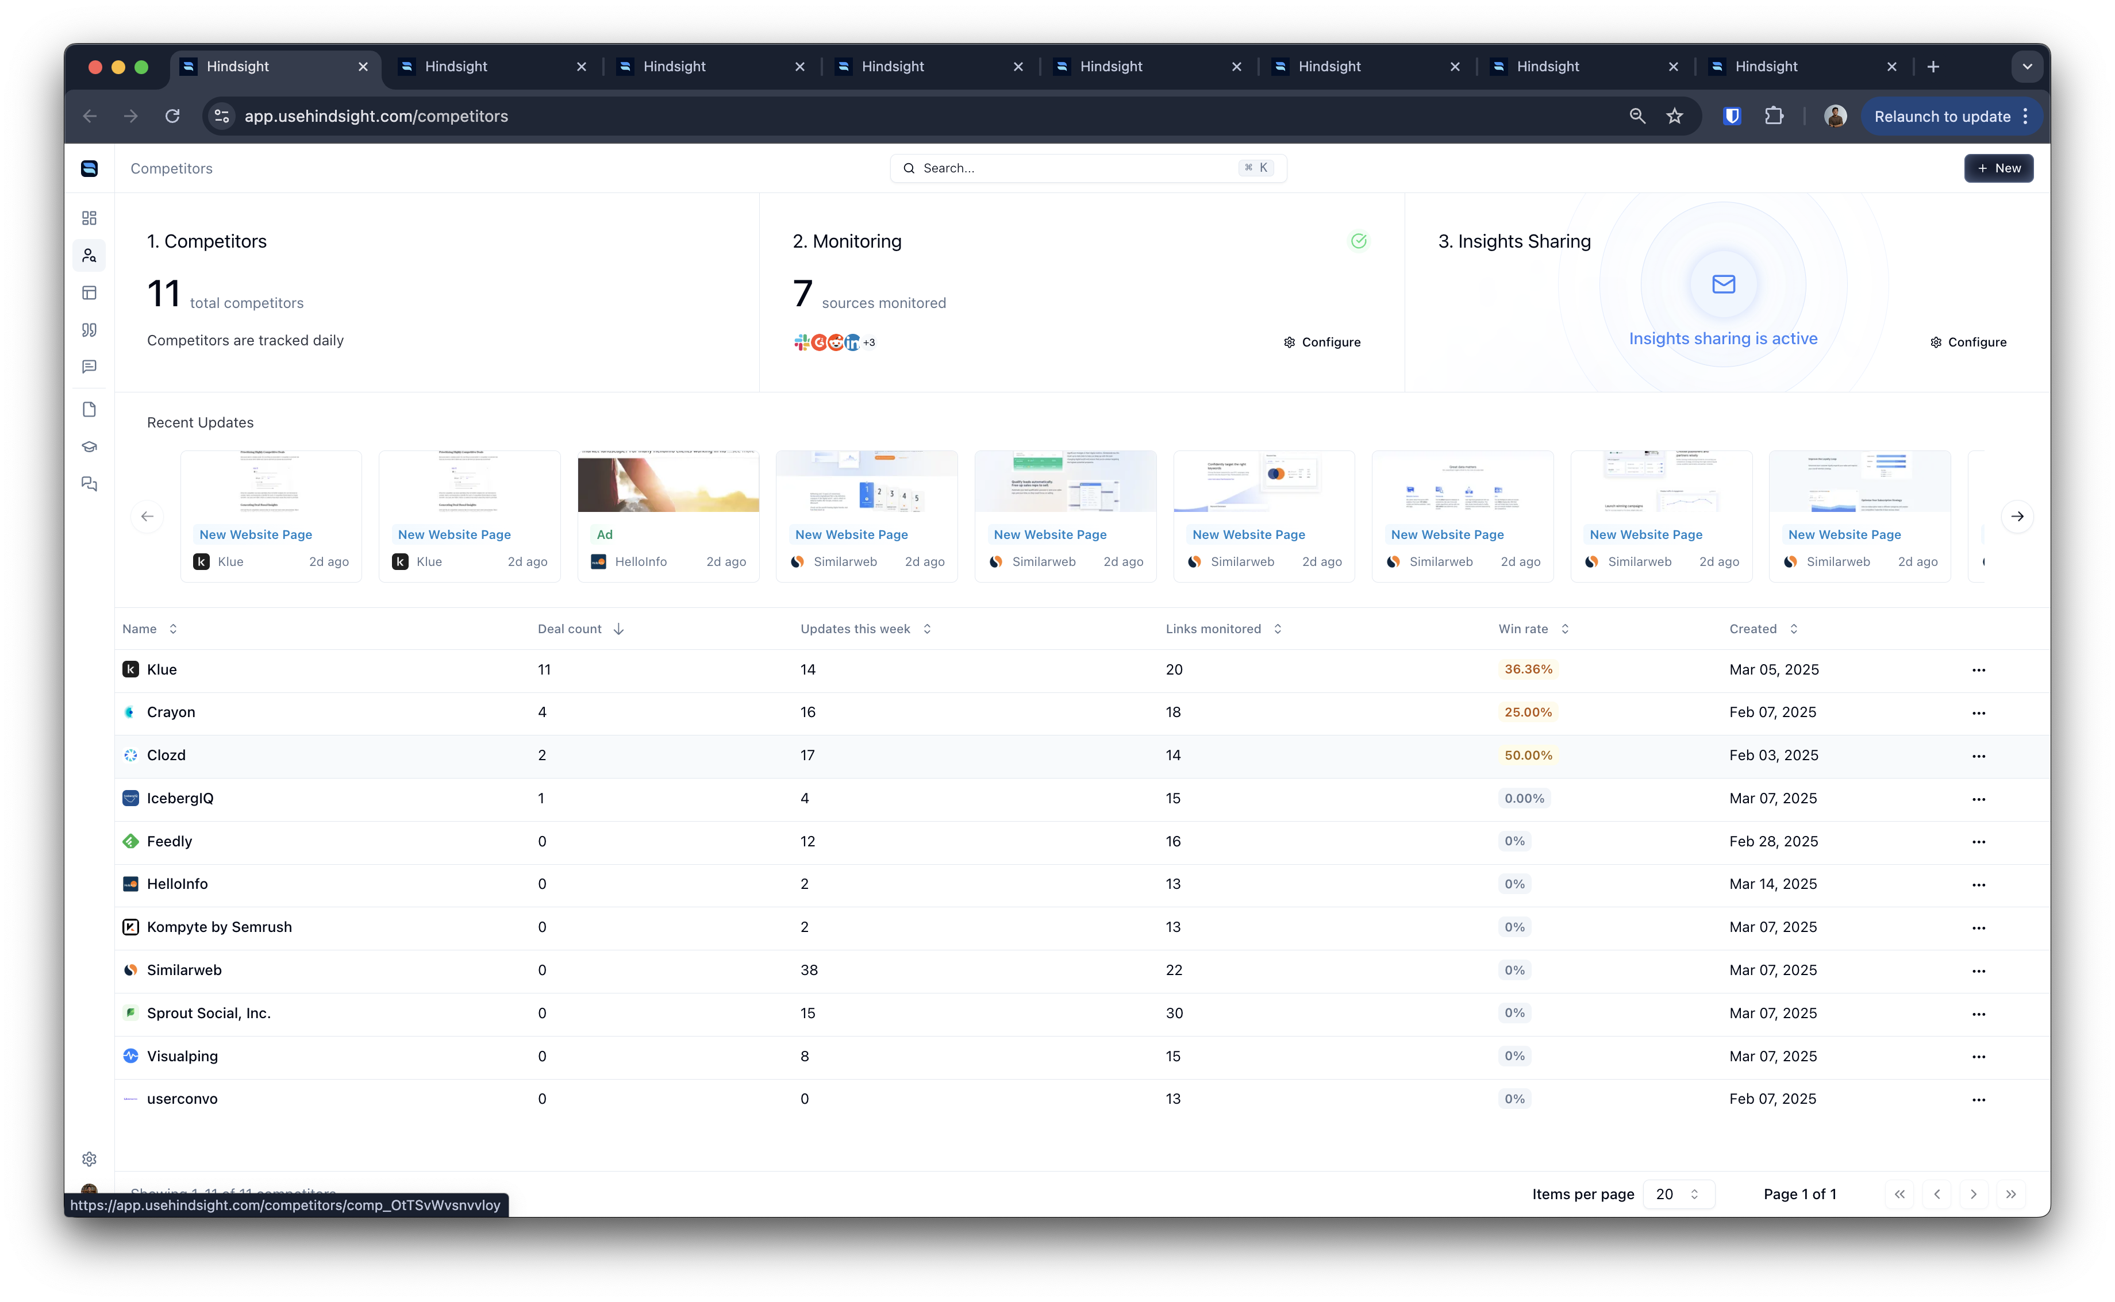Viewport: 2115px width, 1302px height.
Task: Click the Hindsight logo in the sidebar
Action: 90,169
